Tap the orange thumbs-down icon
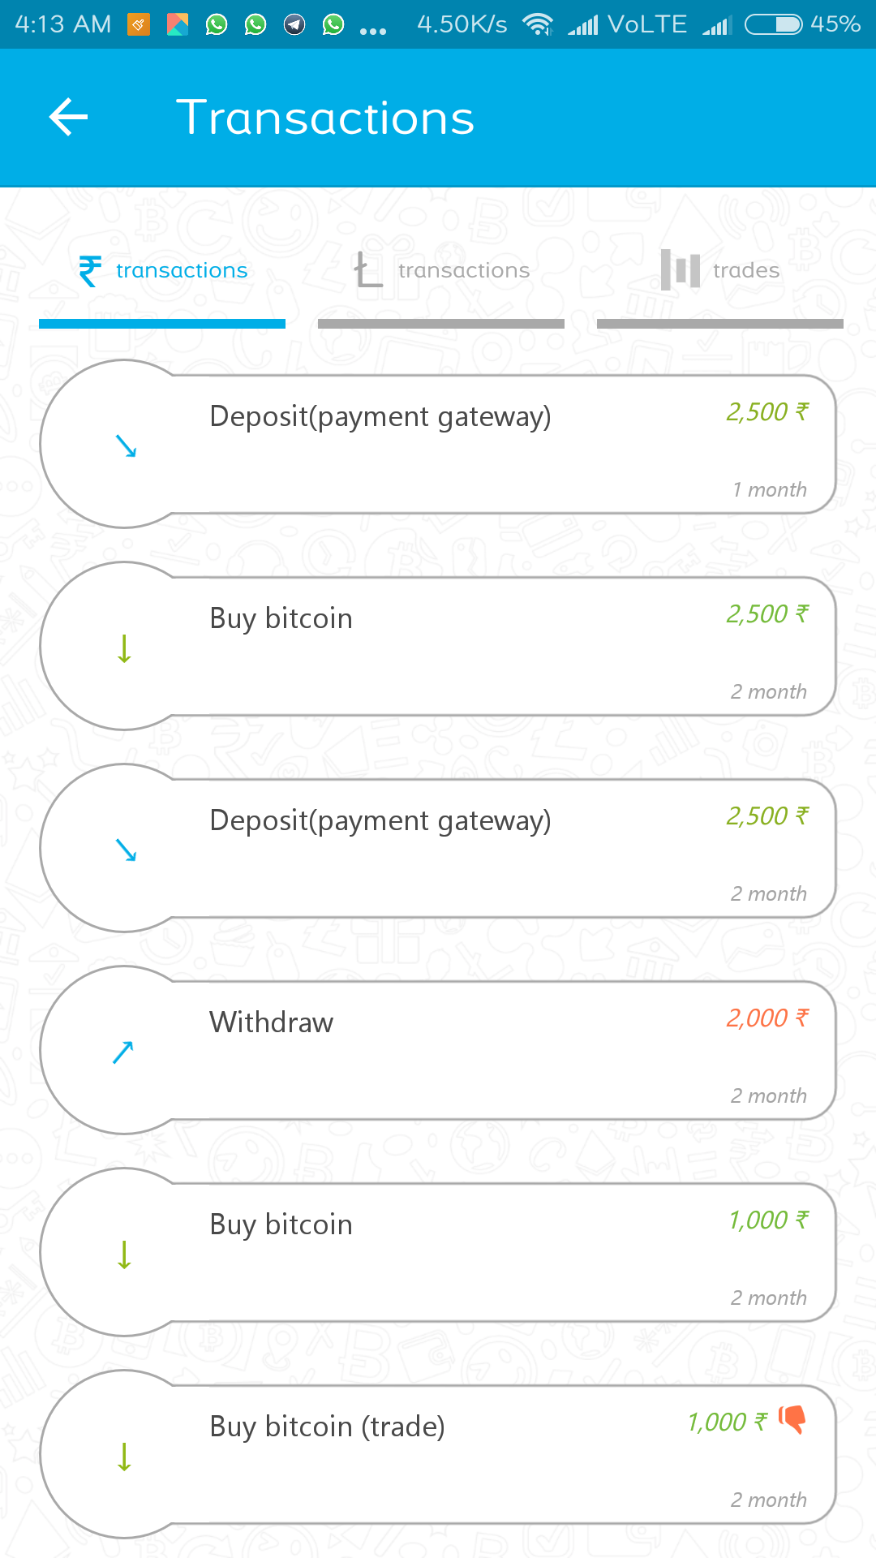This screenshot has height=1558, width=876. coord(792,1419)
